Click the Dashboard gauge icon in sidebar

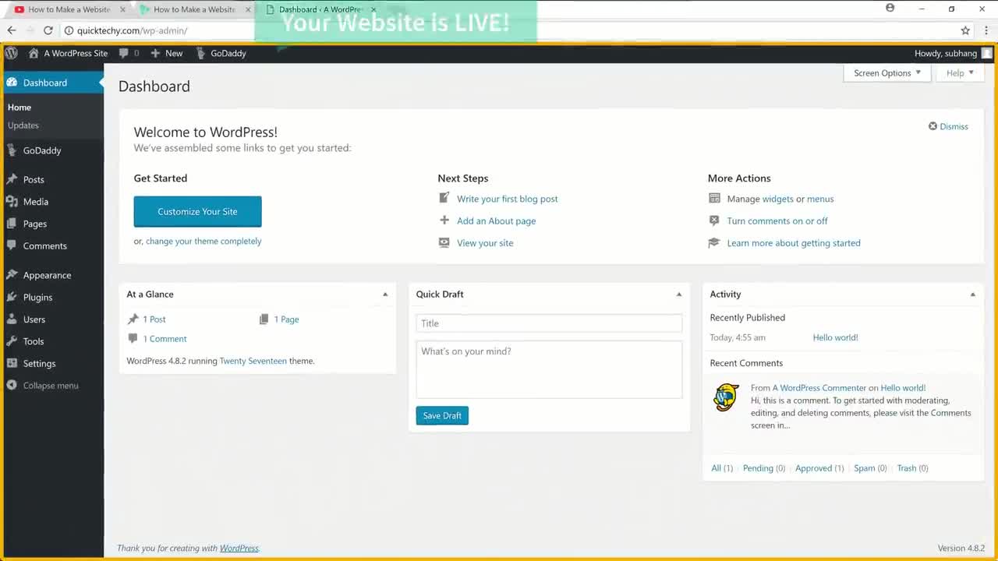click(x=12, y=83)
